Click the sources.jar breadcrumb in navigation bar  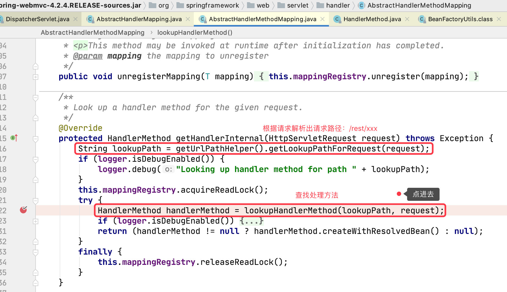(x=71, y=5)
